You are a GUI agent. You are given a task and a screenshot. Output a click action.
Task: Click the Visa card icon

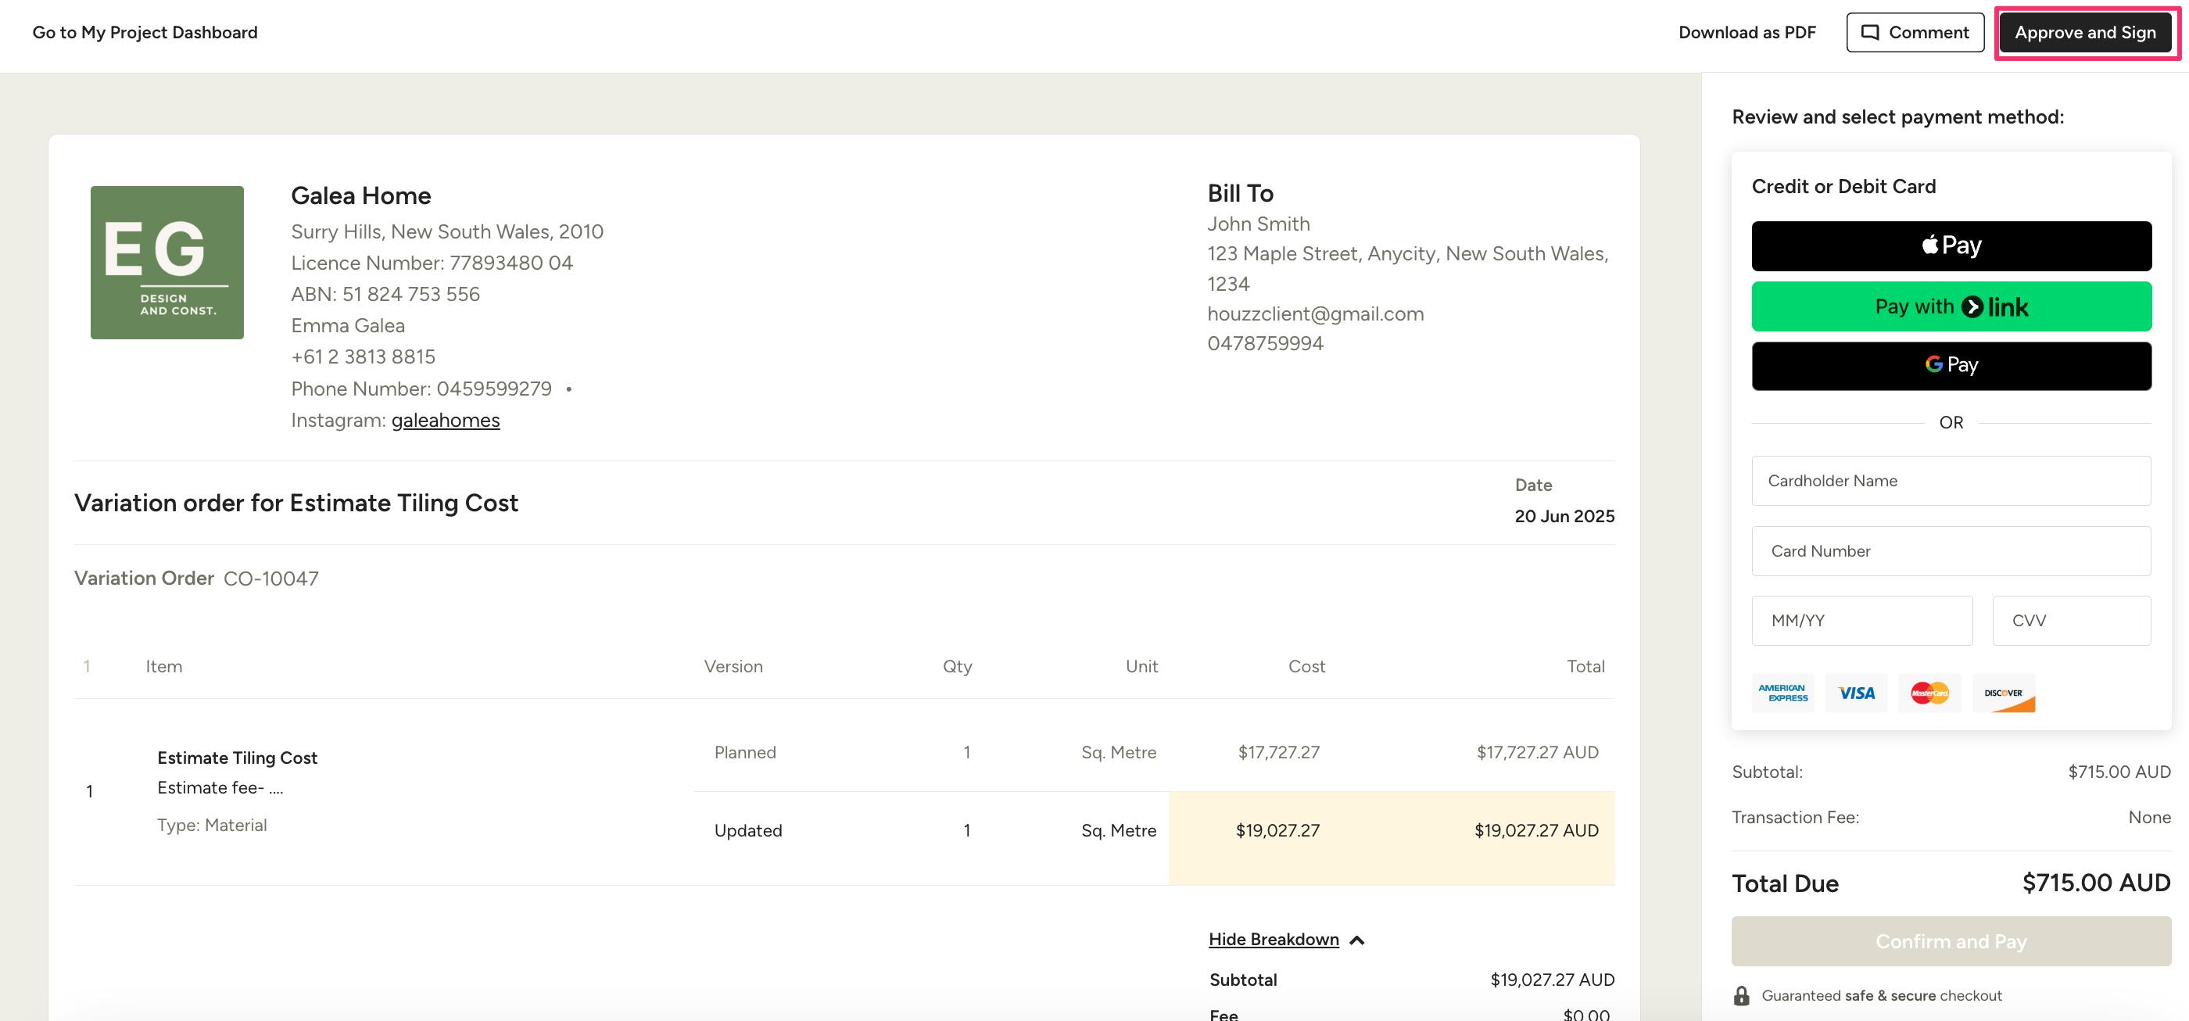[x=1856, y=693]
